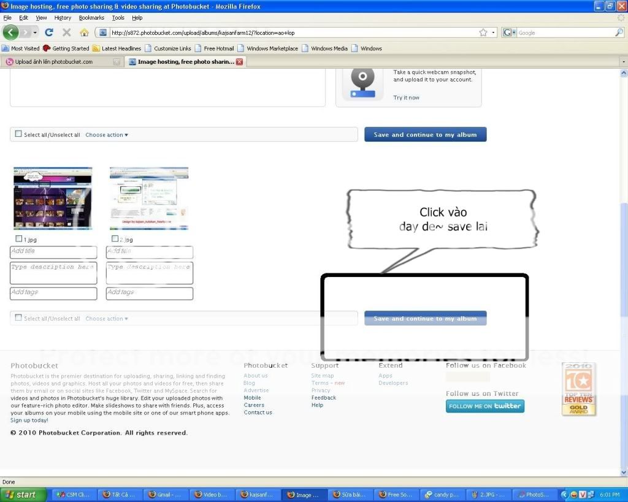The width and height of the screenshot is (628, 502).
Task: Open the Contact us footer link
Action: (258, 413)
